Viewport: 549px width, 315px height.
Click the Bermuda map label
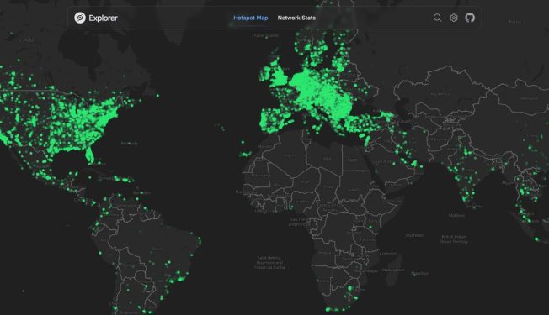[x=129, y=143]
